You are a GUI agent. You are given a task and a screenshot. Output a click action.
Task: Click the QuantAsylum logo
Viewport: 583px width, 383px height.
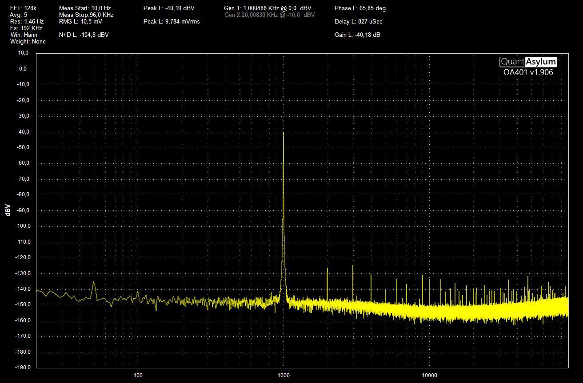(x=528, y=62)
